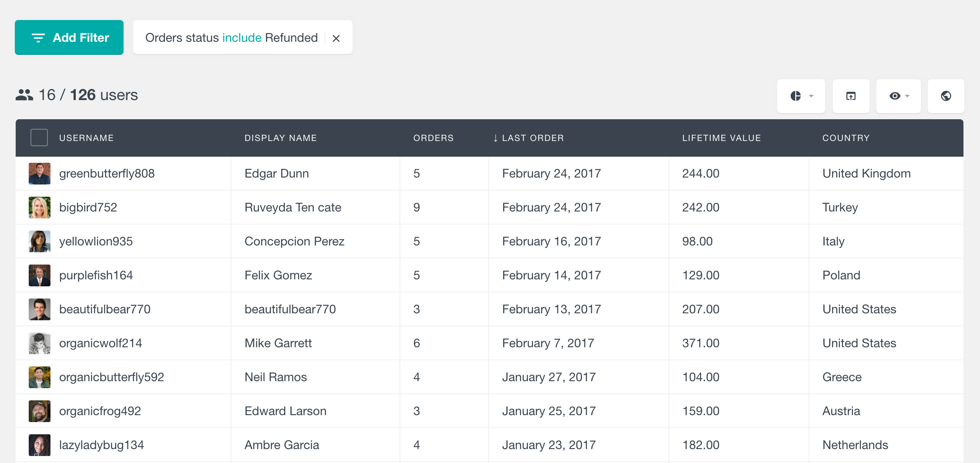Open the greenbutterfly808 user avatar
The width and height of the screenshot is (980, 463).
40,174
